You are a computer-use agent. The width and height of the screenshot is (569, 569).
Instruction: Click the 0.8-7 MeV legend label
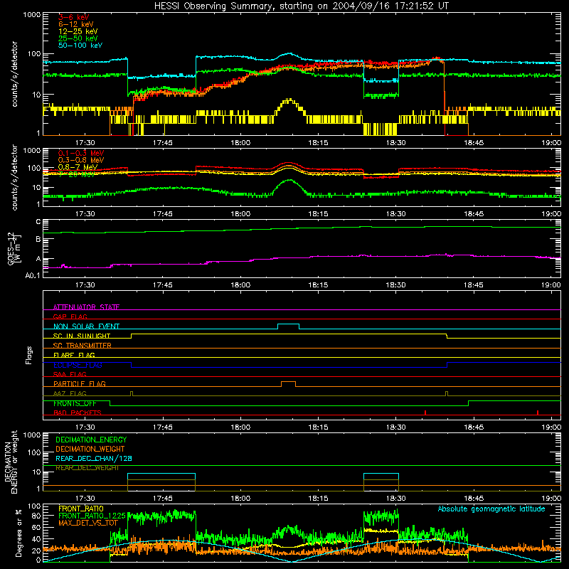[78, 167]
